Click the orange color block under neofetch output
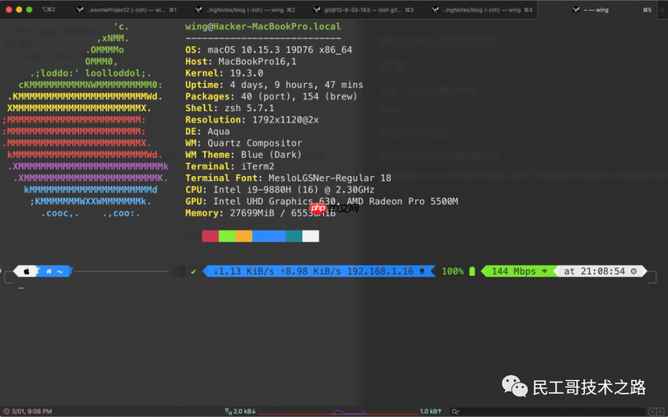 click(244, 236)
